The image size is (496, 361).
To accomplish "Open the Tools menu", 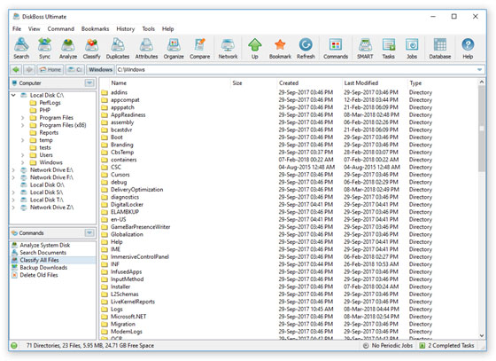I will (149, 28).
